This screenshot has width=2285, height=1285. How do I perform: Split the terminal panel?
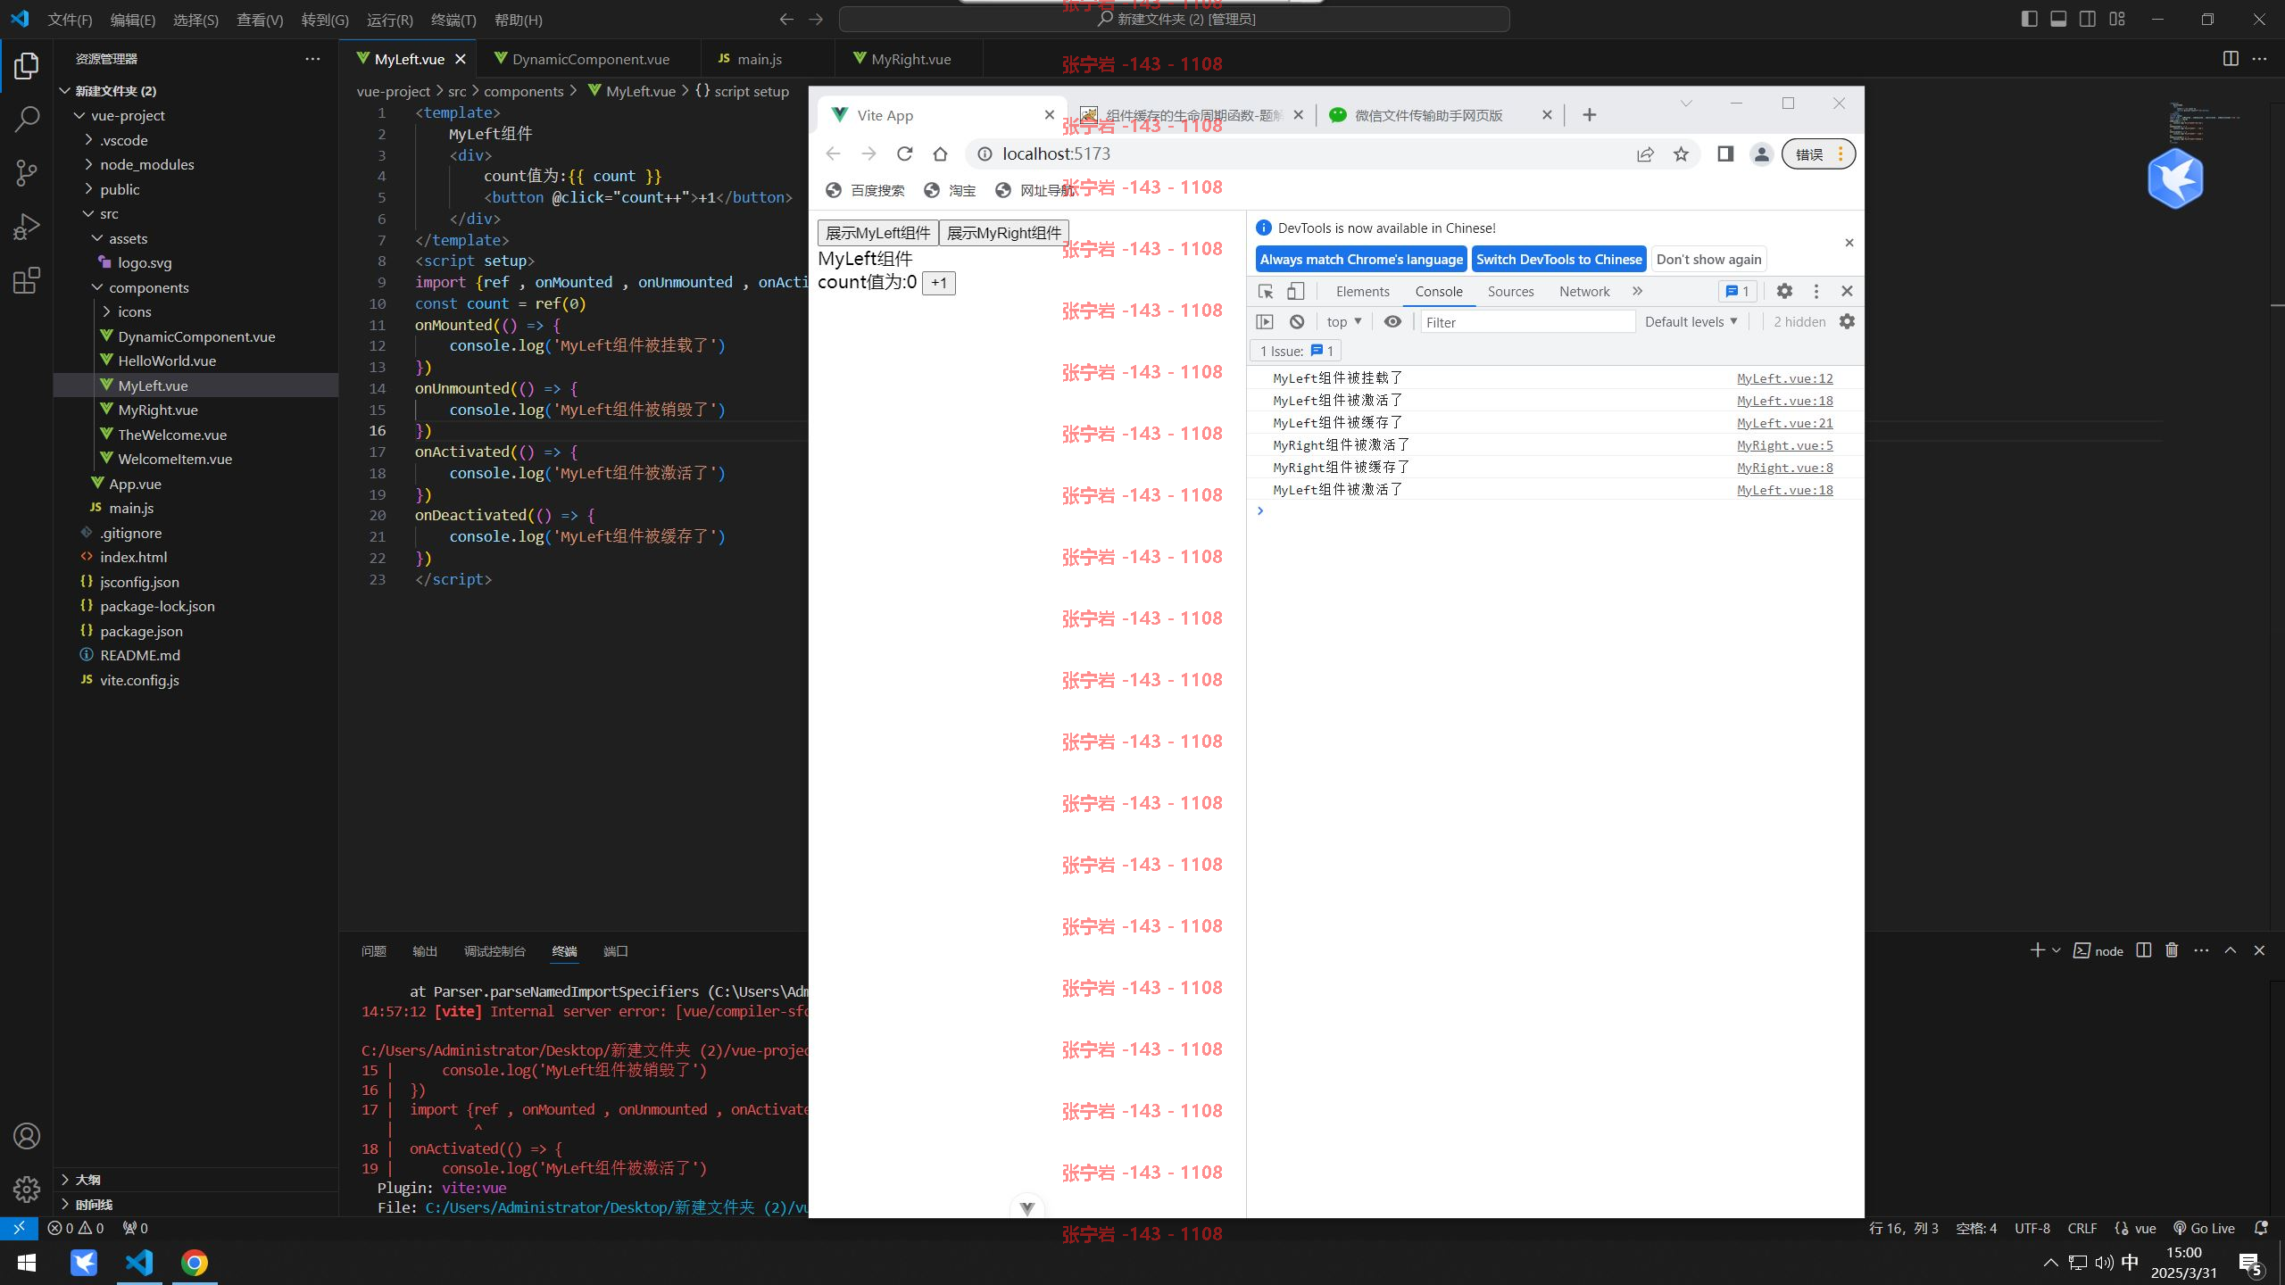2144,950
